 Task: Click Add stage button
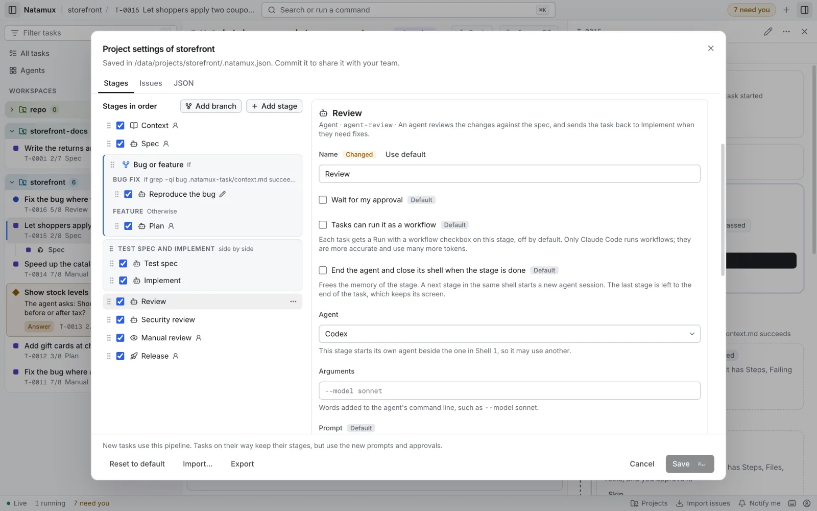(x=274, y=106)
